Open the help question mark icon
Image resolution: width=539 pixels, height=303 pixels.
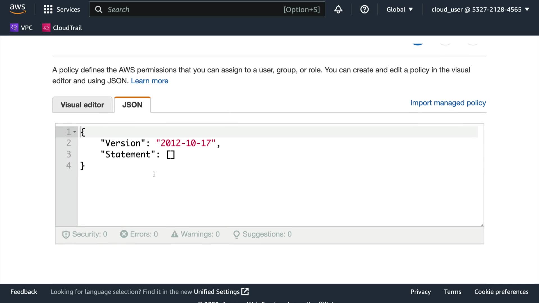(364, 10)
